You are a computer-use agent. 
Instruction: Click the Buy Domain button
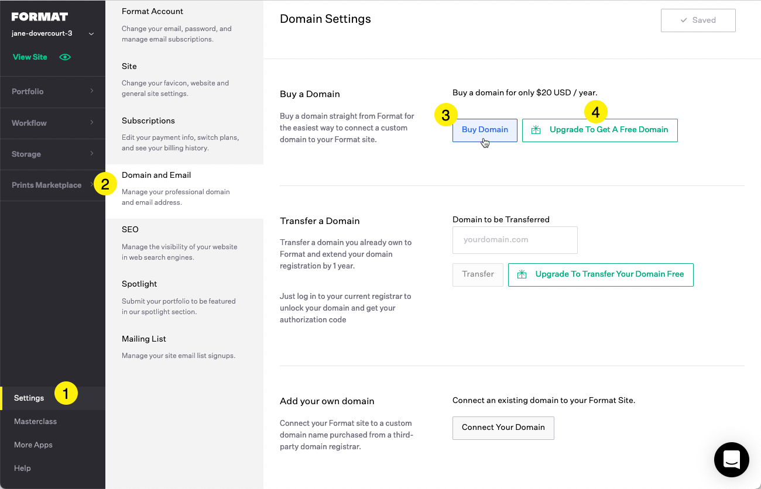click(x=485, y=130)
